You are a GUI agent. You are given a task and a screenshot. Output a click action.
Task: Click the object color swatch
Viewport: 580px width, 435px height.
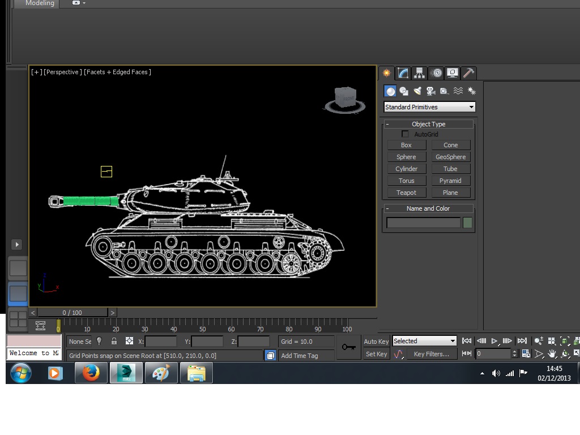click(x=468, y=223)
